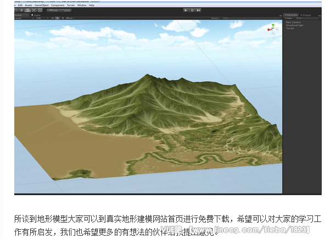Viewport: 325px width, 239px height.
Task: Select the Rect transform tool
Action: coord(40,10)
